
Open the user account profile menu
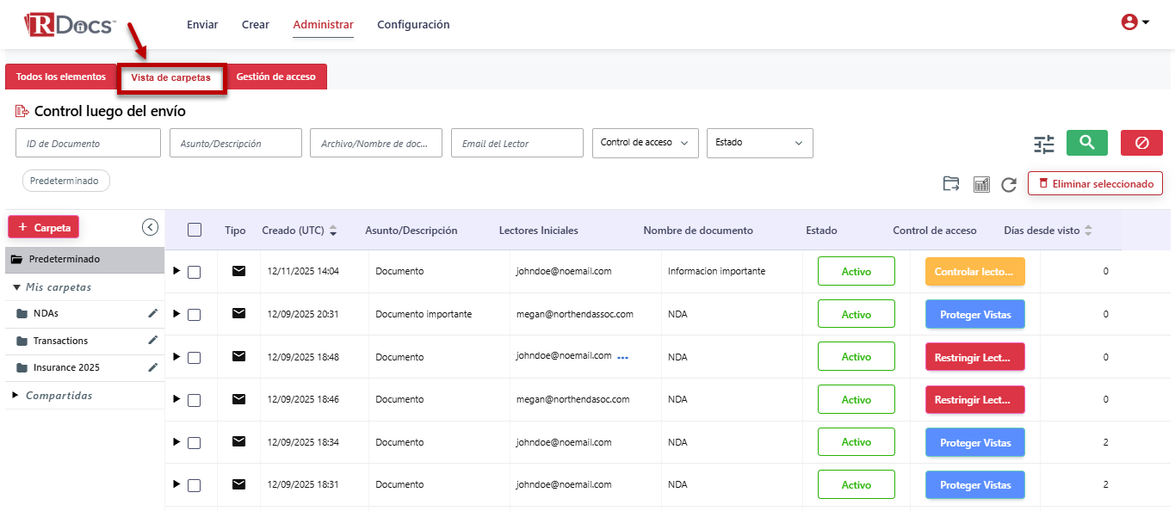(x=1135, y=23)
